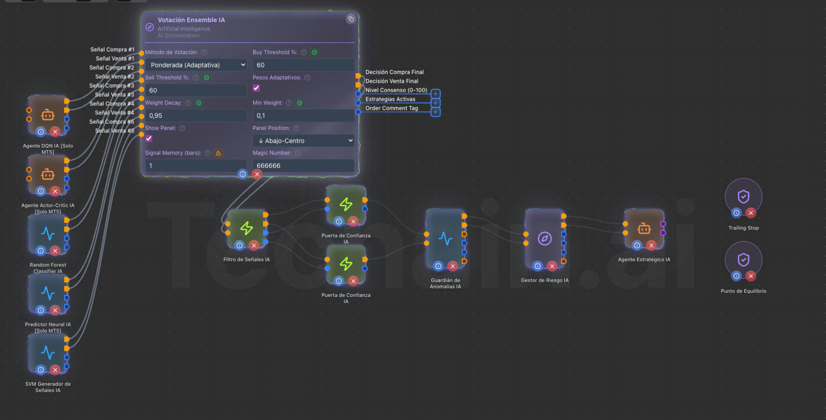Click the info icon under Votación Ensemble panel
Image resolution: width=826 pixels, height=420 pixels.
click(243, 174)
